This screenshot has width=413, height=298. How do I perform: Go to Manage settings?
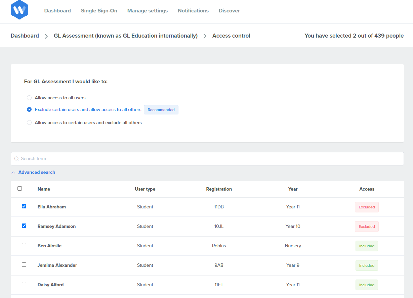pos(148,11)
